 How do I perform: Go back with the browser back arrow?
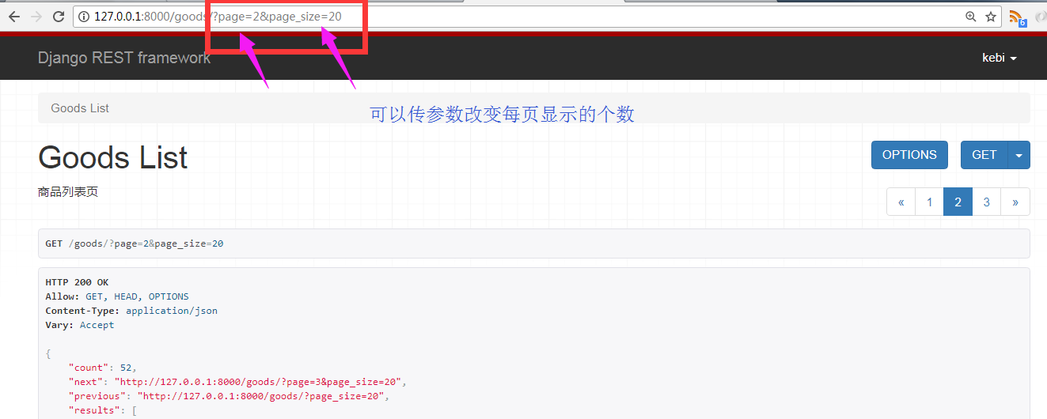(x=13, y=16)
